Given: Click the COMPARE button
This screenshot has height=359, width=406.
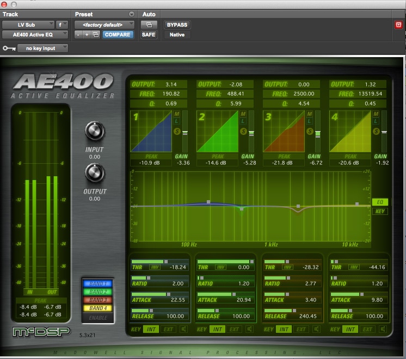Looking at the screenshot, I should 118,34.
